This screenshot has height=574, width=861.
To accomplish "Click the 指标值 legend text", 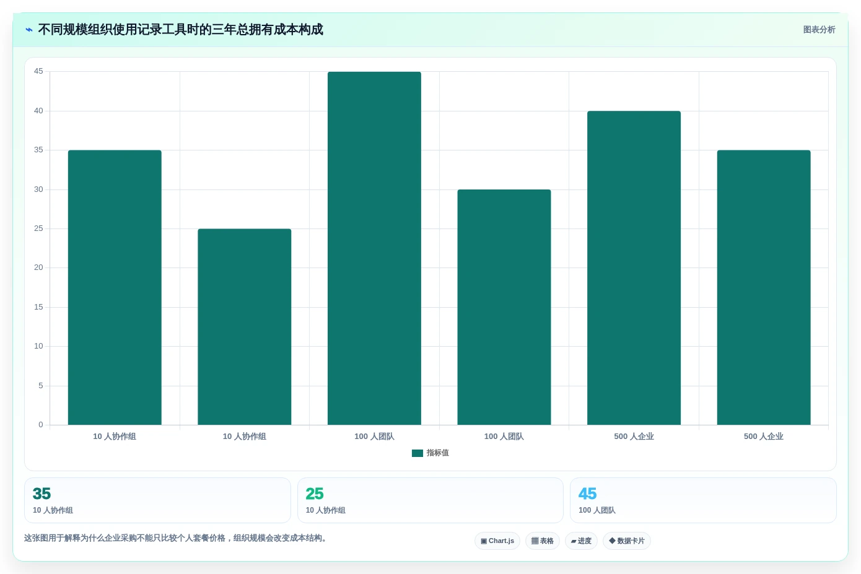I will point(437,453).
